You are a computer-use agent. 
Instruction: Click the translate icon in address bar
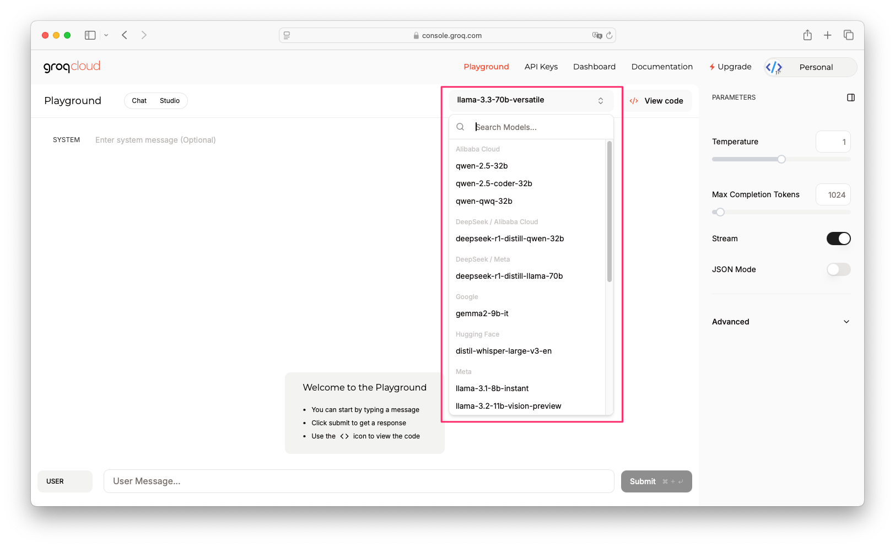coord(597,35)
